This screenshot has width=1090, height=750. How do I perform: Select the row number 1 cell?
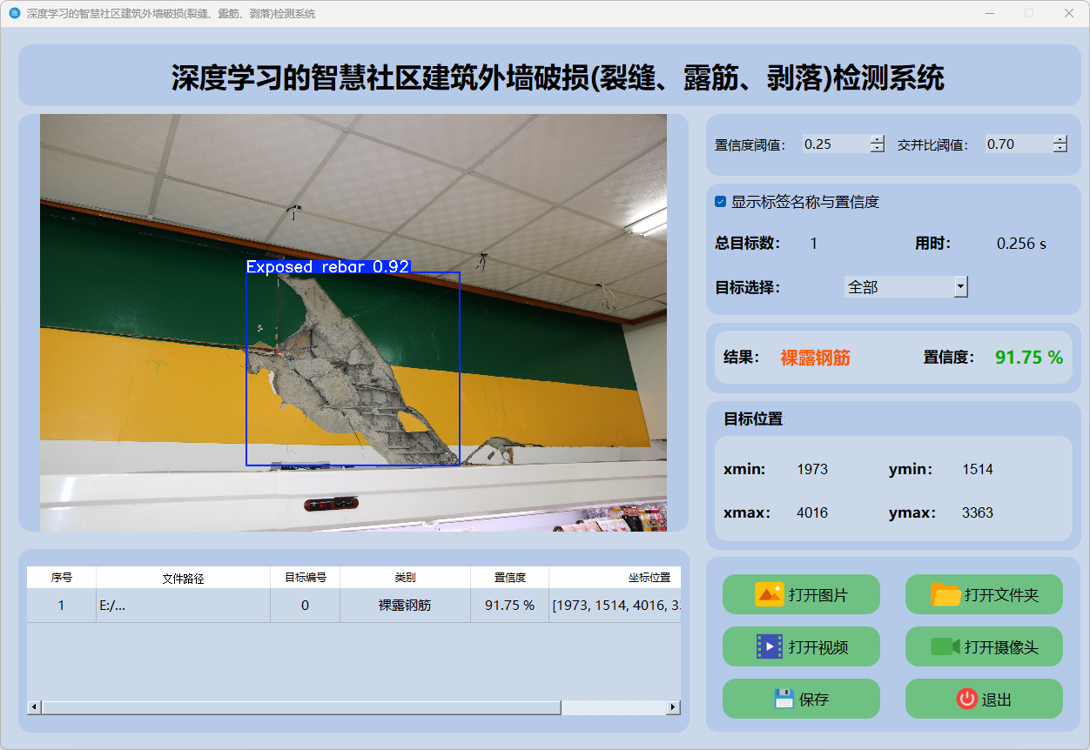pos(62,606)
